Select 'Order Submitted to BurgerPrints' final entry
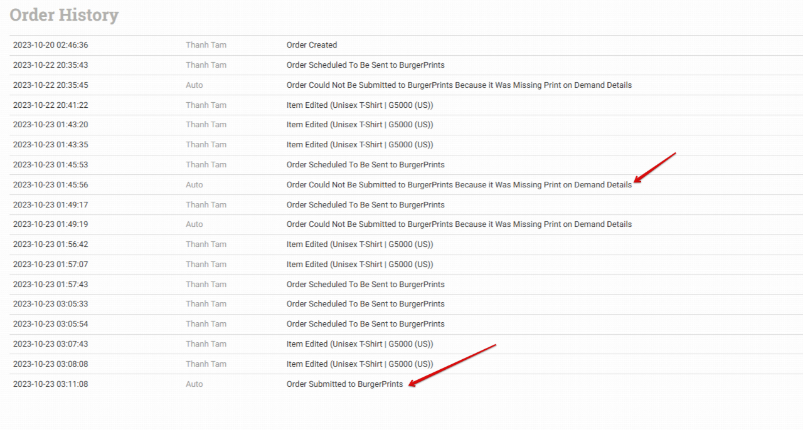This screenshot has height=430, width=803. (344, 384)
